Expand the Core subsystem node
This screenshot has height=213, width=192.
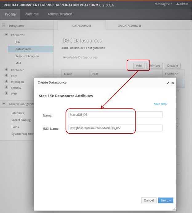[6, 76]
